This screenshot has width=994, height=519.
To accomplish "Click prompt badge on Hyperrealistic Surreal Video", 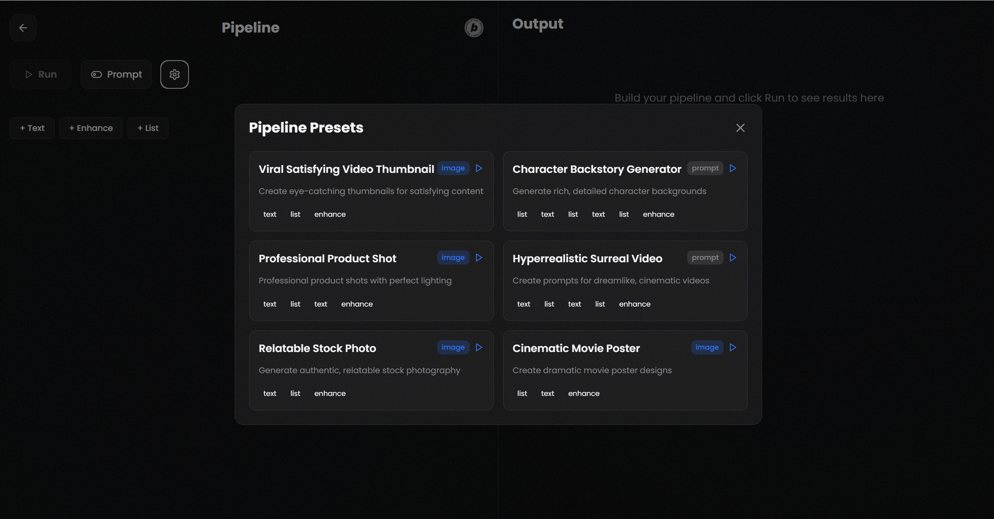I will (705, 258).
